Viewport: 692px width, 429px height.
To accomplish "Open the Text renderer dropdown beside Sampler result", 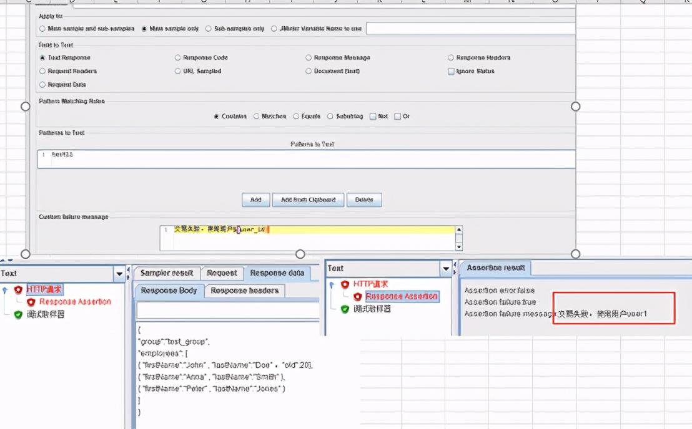I will (119, 274).
